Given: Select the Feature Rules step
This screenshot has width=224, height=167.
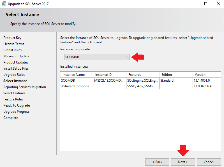Looking at the screenshot, I should click(13, 99).
